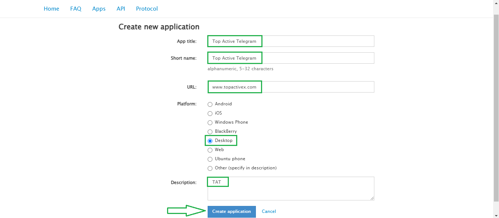This screenshot has width=499, height=218.
Task: Select the BlackBerry radio button
Action: point(210,132)
